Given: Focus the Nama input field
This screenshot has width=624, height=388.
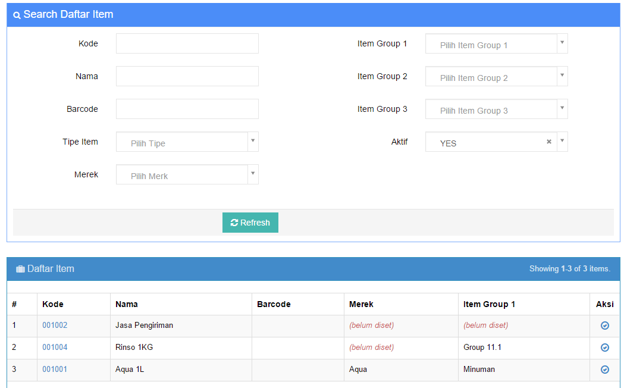Looking at the screenshot, I should [187, 76].
